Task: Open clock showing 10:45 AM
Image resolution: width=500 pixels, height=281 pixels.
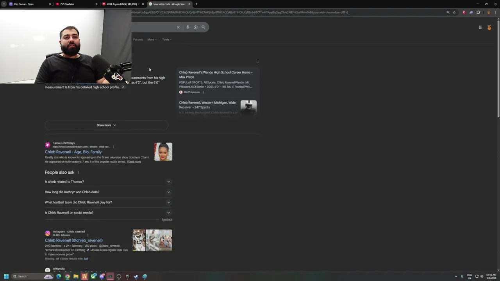Action: 491,276
